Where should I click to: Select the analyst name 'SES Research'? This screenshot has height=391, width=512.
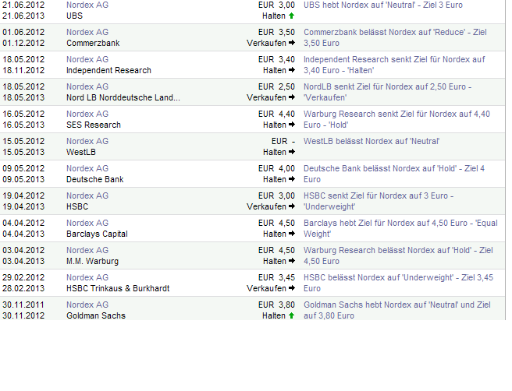point(94,125)
